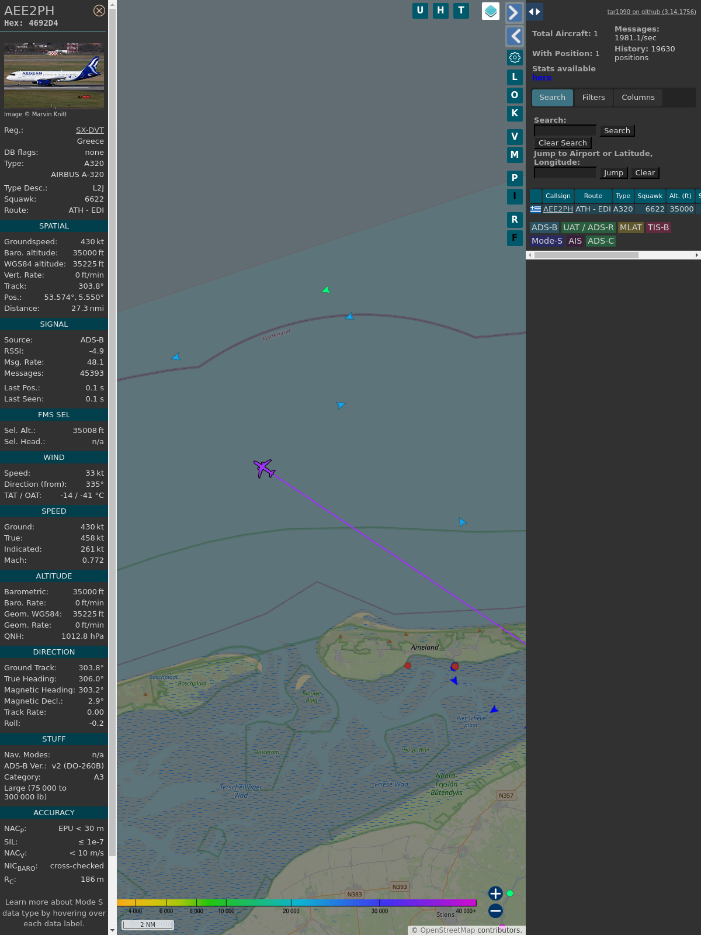The height and width of the screenshot is (935, 701).
Task: Switch to the Filters tab
Action: pyautogui.click(x=593, y=98)
